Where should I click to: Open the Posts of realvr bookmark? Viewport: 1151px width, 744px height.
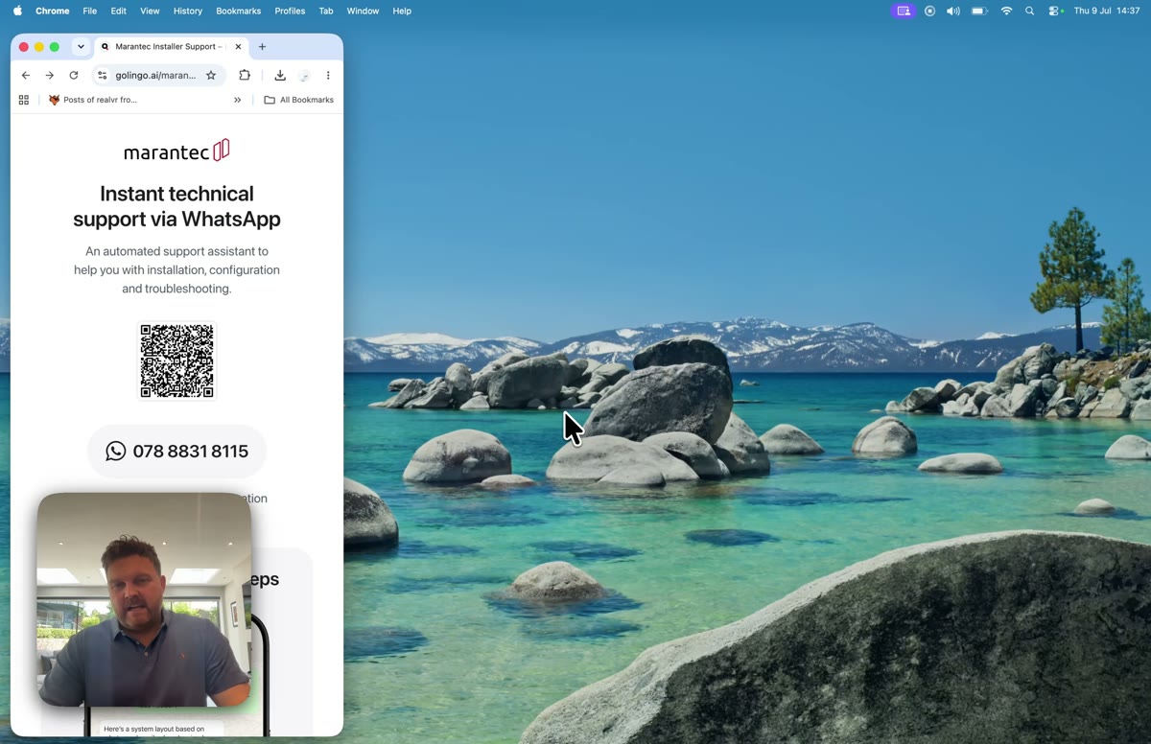click(93, 100)
